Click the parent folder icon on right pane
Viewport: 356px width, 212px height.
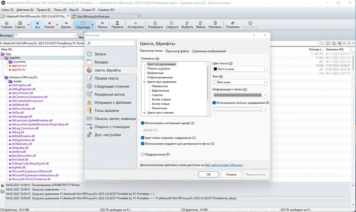[x=334, y=43]
